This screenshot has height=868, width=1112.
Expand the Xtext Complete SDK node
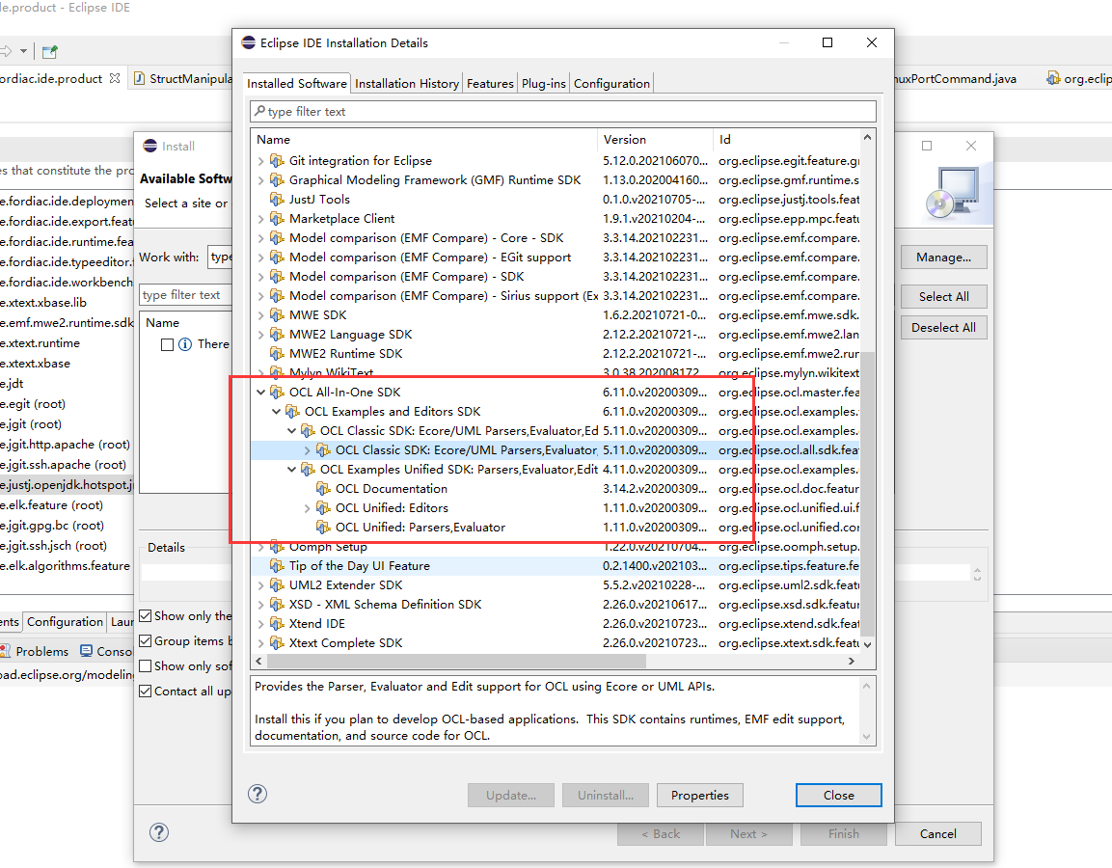[261, 643]
